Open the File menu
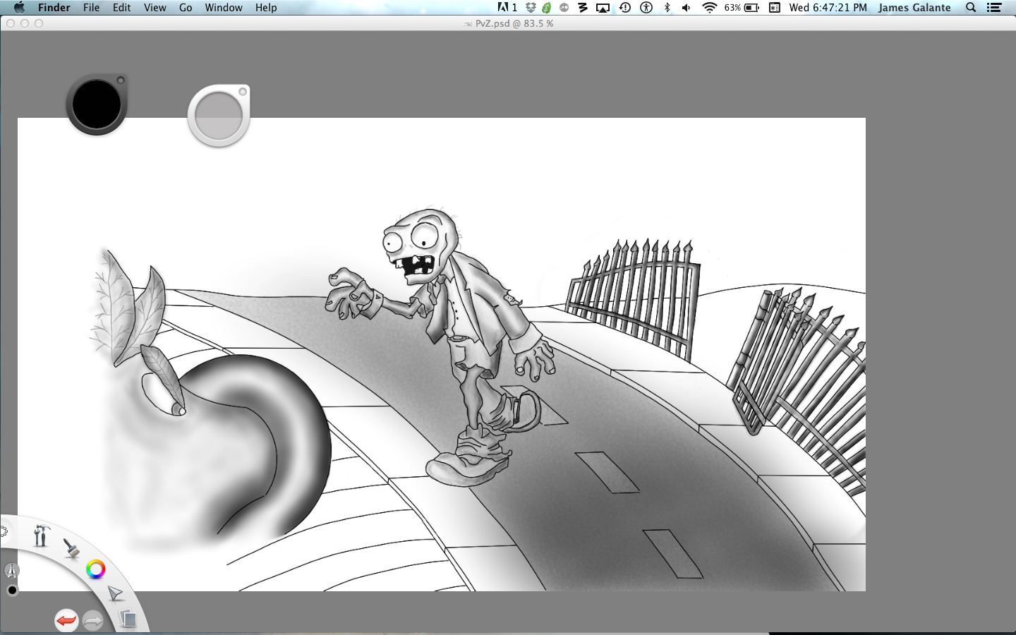Image resolution: width=1016 pixels, height=635 pixels. (x=92, y=8)
